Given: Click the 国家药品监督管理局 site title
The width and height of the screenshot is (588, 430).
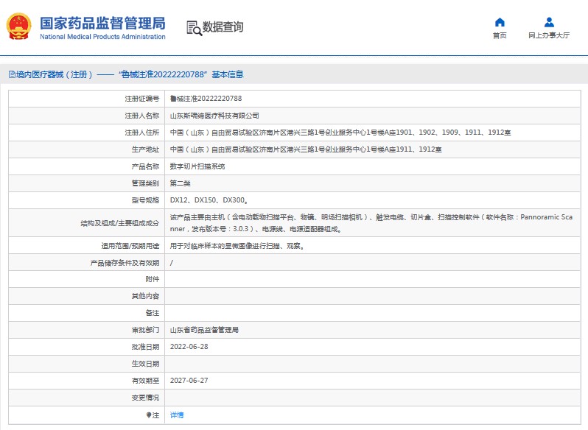Looking at the screenshot, I should [x=102, y=23].
